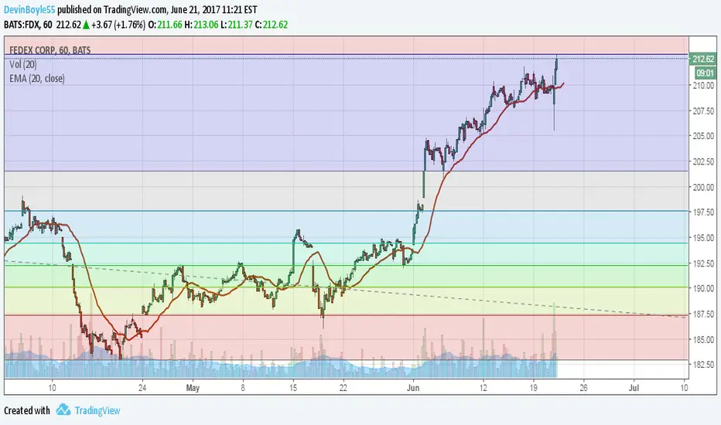Click the green 212.62 current price tag
Viewport: 721px width, 425px height.
click(703, 59)
